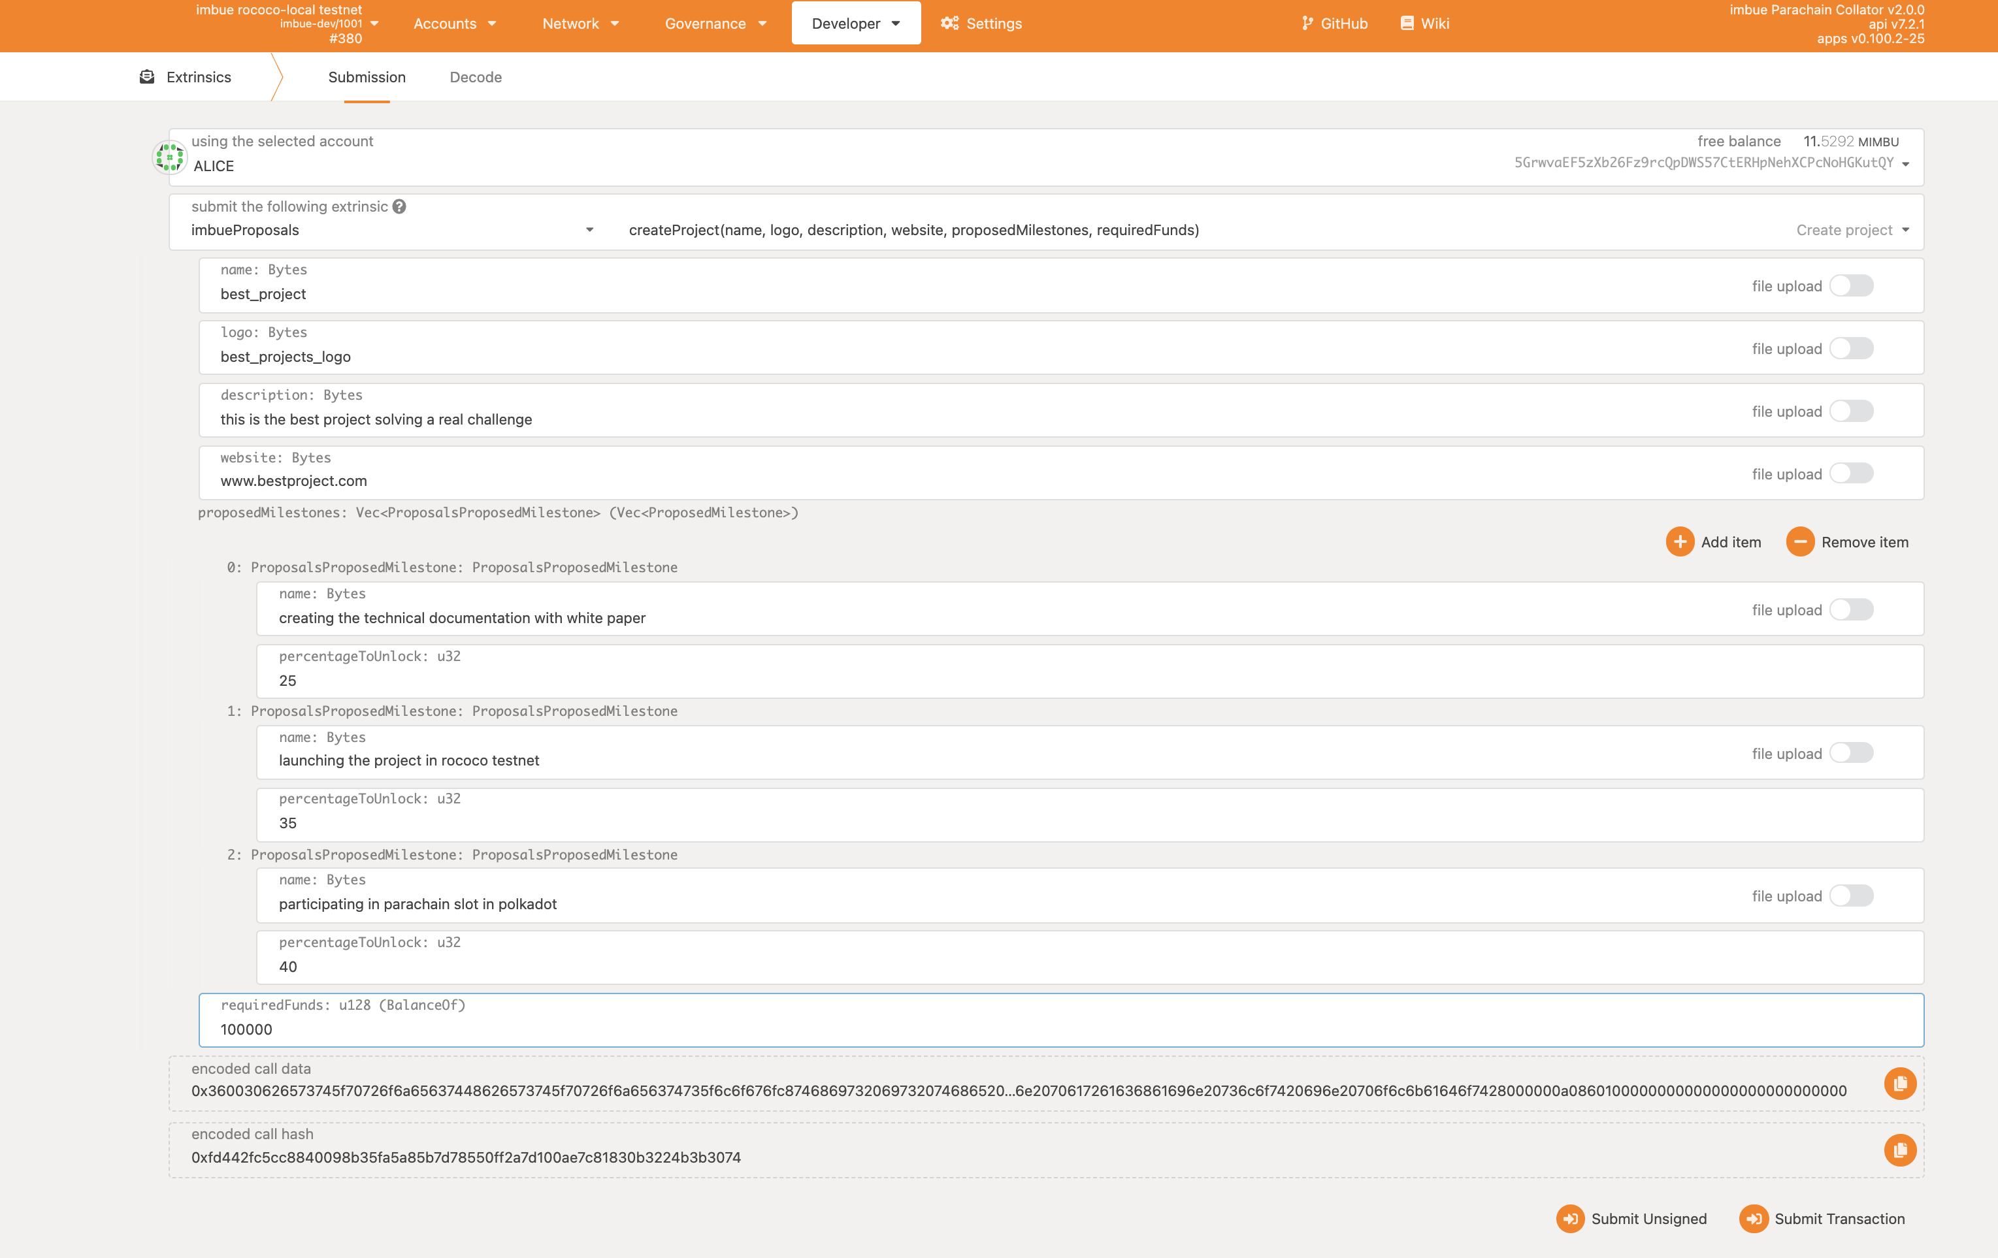Toggle file upload for description field

coord(1851,411)
